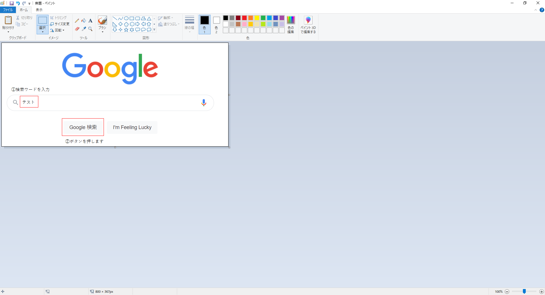Viewport: 545px width, 295px height.
Task: Zoom out using the minus button
Action: point(507,292)
